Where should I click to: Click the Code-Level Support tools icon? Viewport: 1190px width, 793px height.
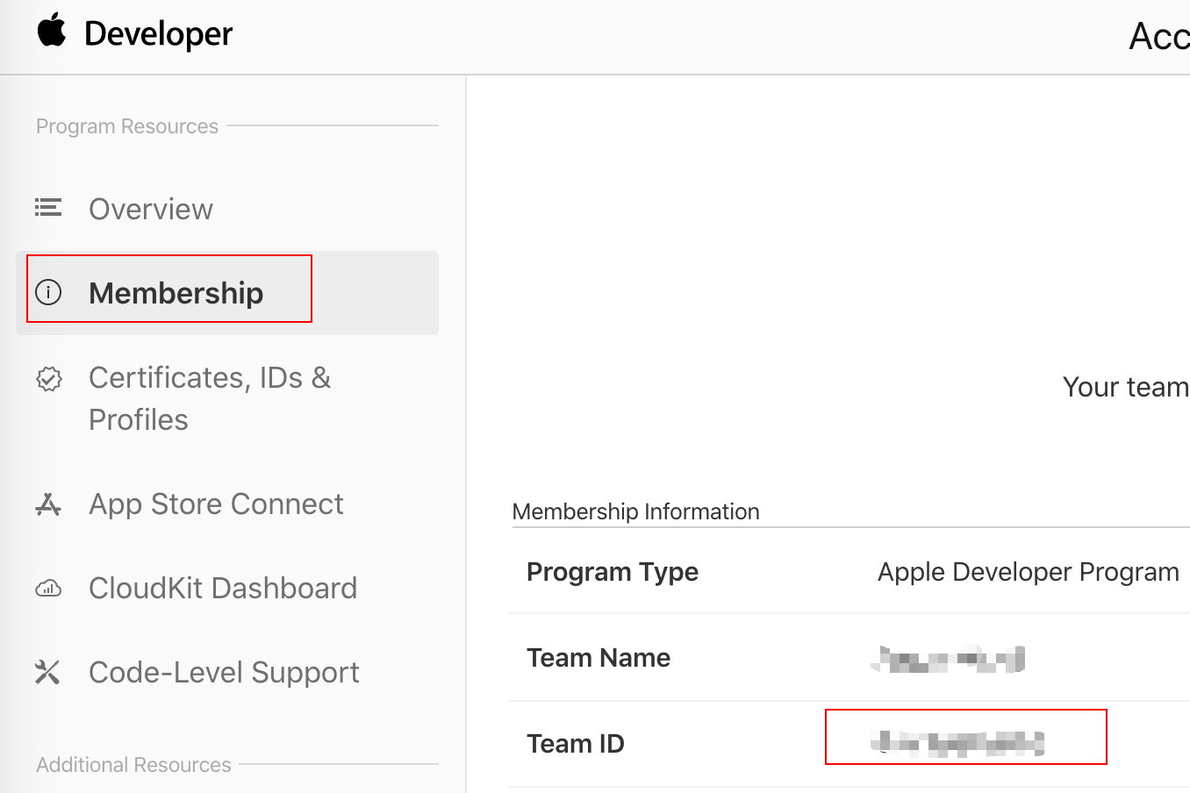coord(48,673)
